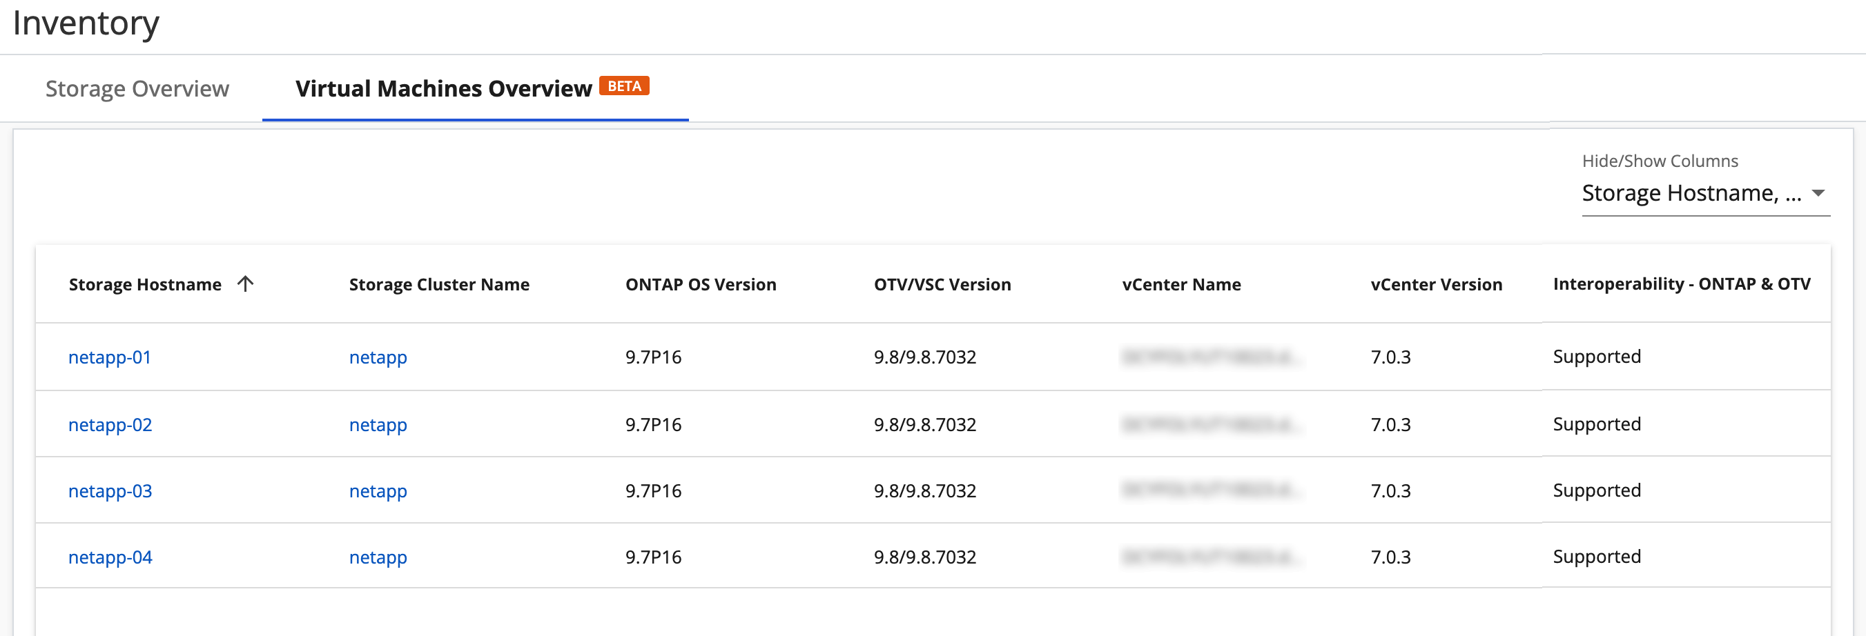Sort the vCenter Version column

1436,284
